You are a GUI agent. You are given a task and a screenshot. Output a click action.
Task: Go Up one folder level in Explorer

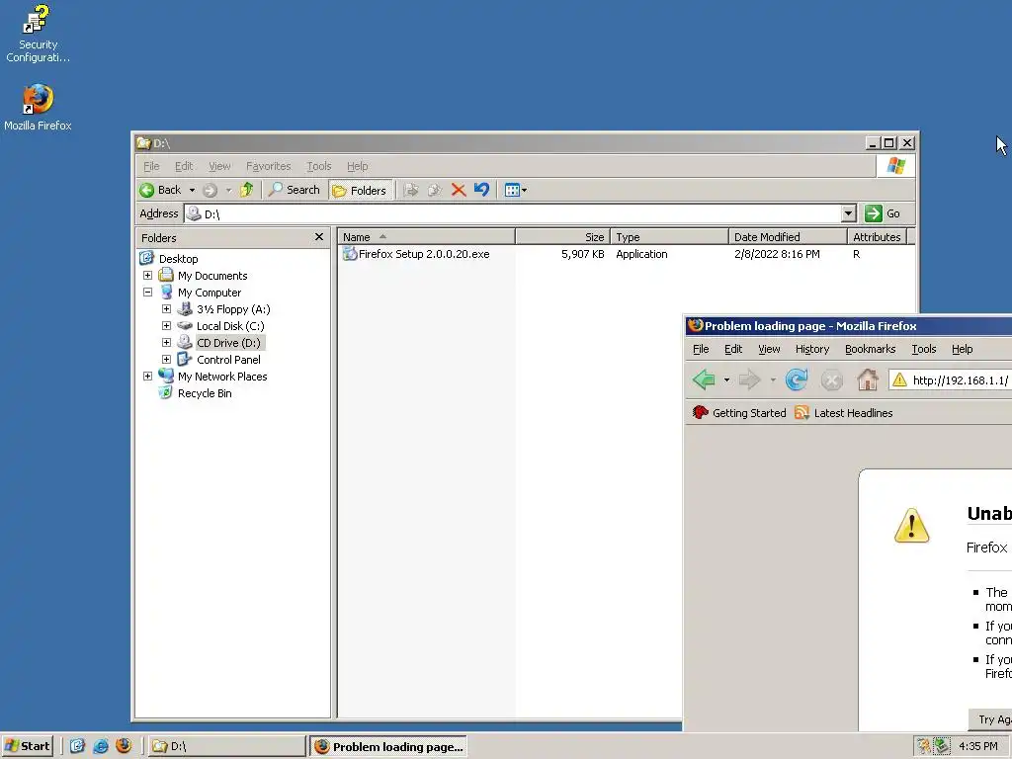point(246,190)
